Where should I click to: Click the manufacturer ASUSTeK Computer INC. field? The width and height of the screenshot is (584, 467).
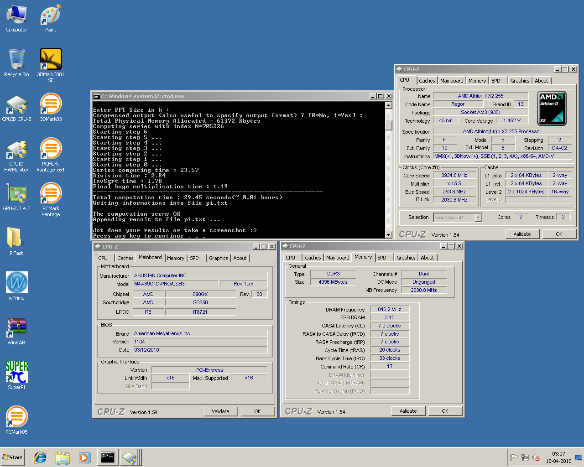[x=200, y=275]
